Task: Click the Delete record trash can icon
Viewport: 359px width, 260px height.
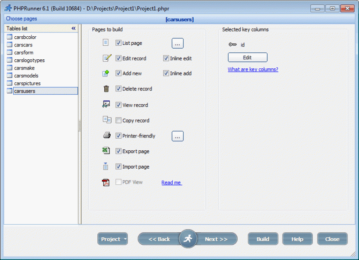Action: tap(106, 89)
